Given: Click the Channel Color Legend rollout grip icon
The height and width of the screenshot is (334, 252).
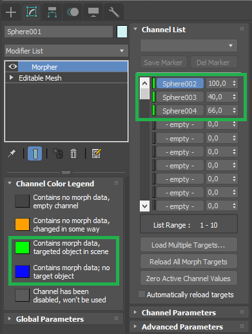Looking at the screenshot, I should click(x=116, y=183).
